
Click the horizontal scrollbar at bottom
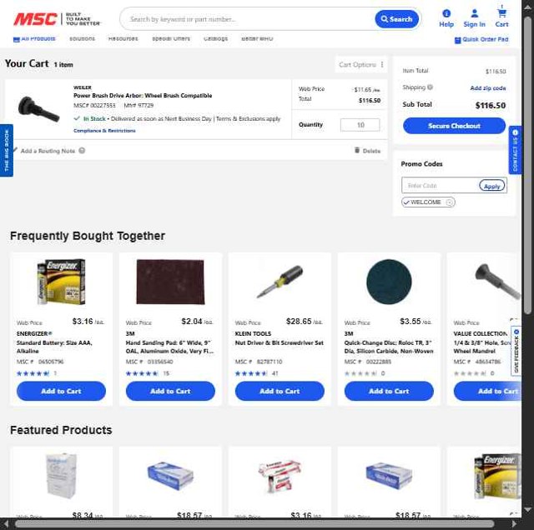[254, 524]
